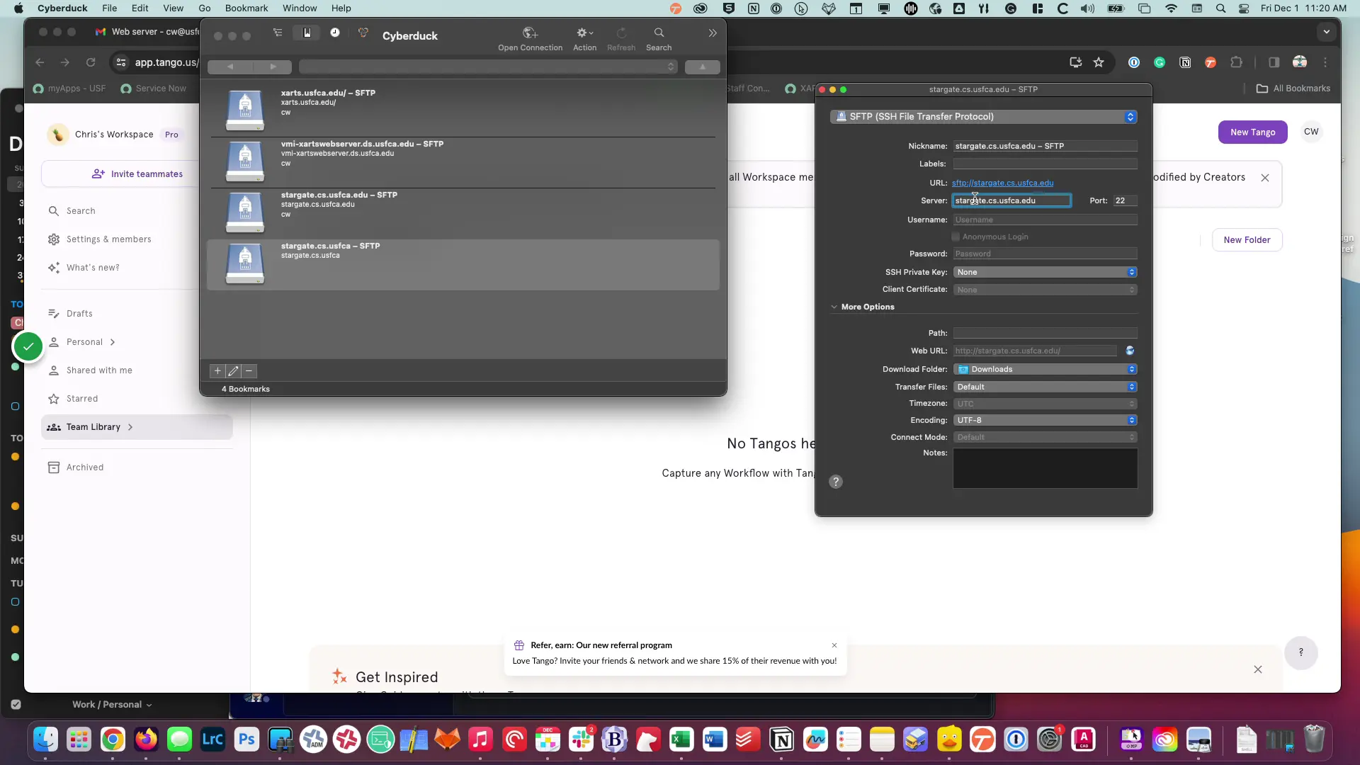This screenshot has width=1360, height=765.
Task: Click Open Connection in Cyberduck toolbar
Action: (530, 39)
